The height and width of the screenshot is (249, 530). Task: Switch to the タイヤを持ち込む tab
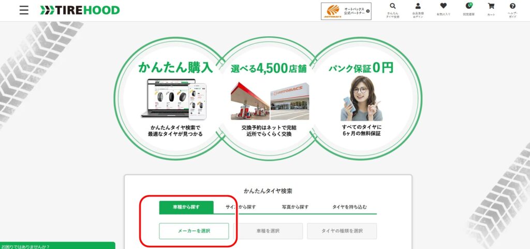pos(349,207)
